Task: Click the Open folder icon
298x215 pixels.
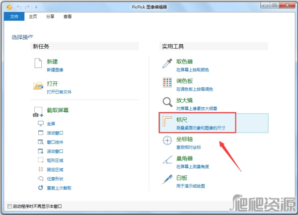Action: click(x=38, y=86)
